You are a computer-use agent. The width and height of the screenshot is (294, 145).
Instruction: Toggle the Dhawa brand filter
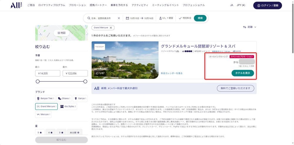click(x=64, y=99)
